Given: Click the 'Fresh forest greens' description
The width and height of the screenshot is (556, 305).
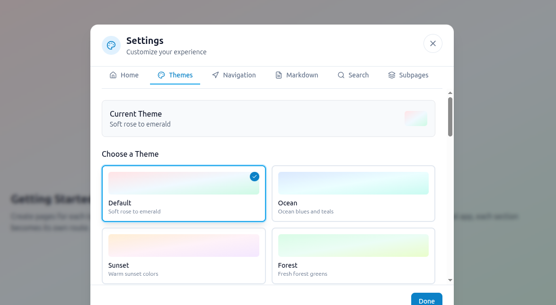Looking at the screenshot, I should (x=302, y=274).
